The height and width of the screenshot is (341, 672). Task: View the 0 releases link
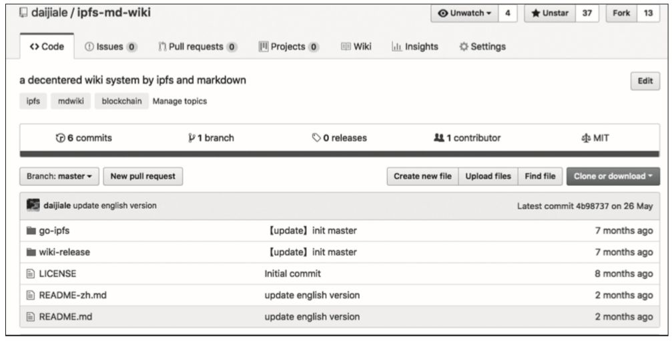340,138
